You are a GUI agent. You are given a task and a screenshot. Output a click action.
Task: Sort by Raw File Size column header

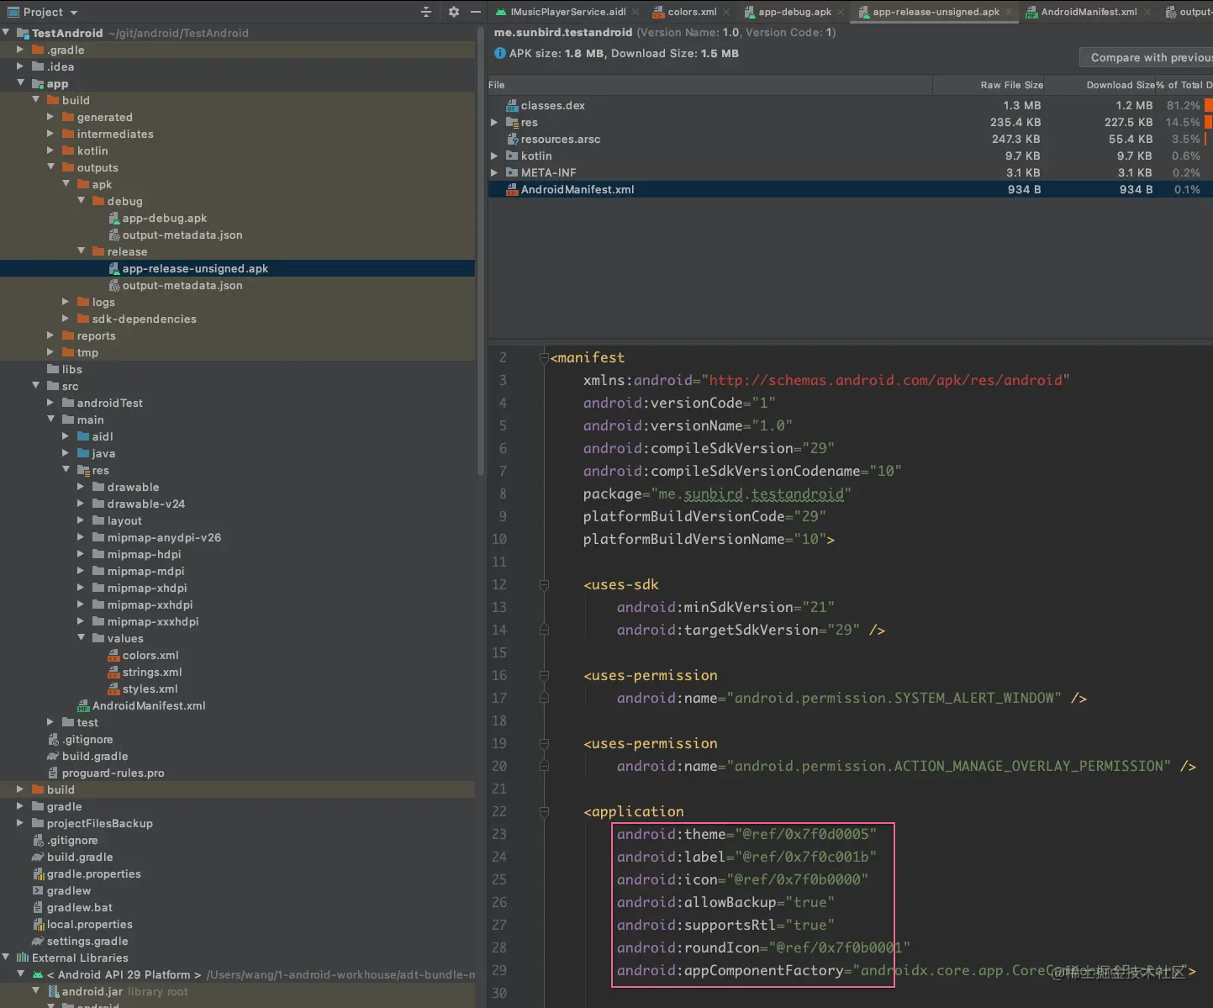click(x=989, y=85)
